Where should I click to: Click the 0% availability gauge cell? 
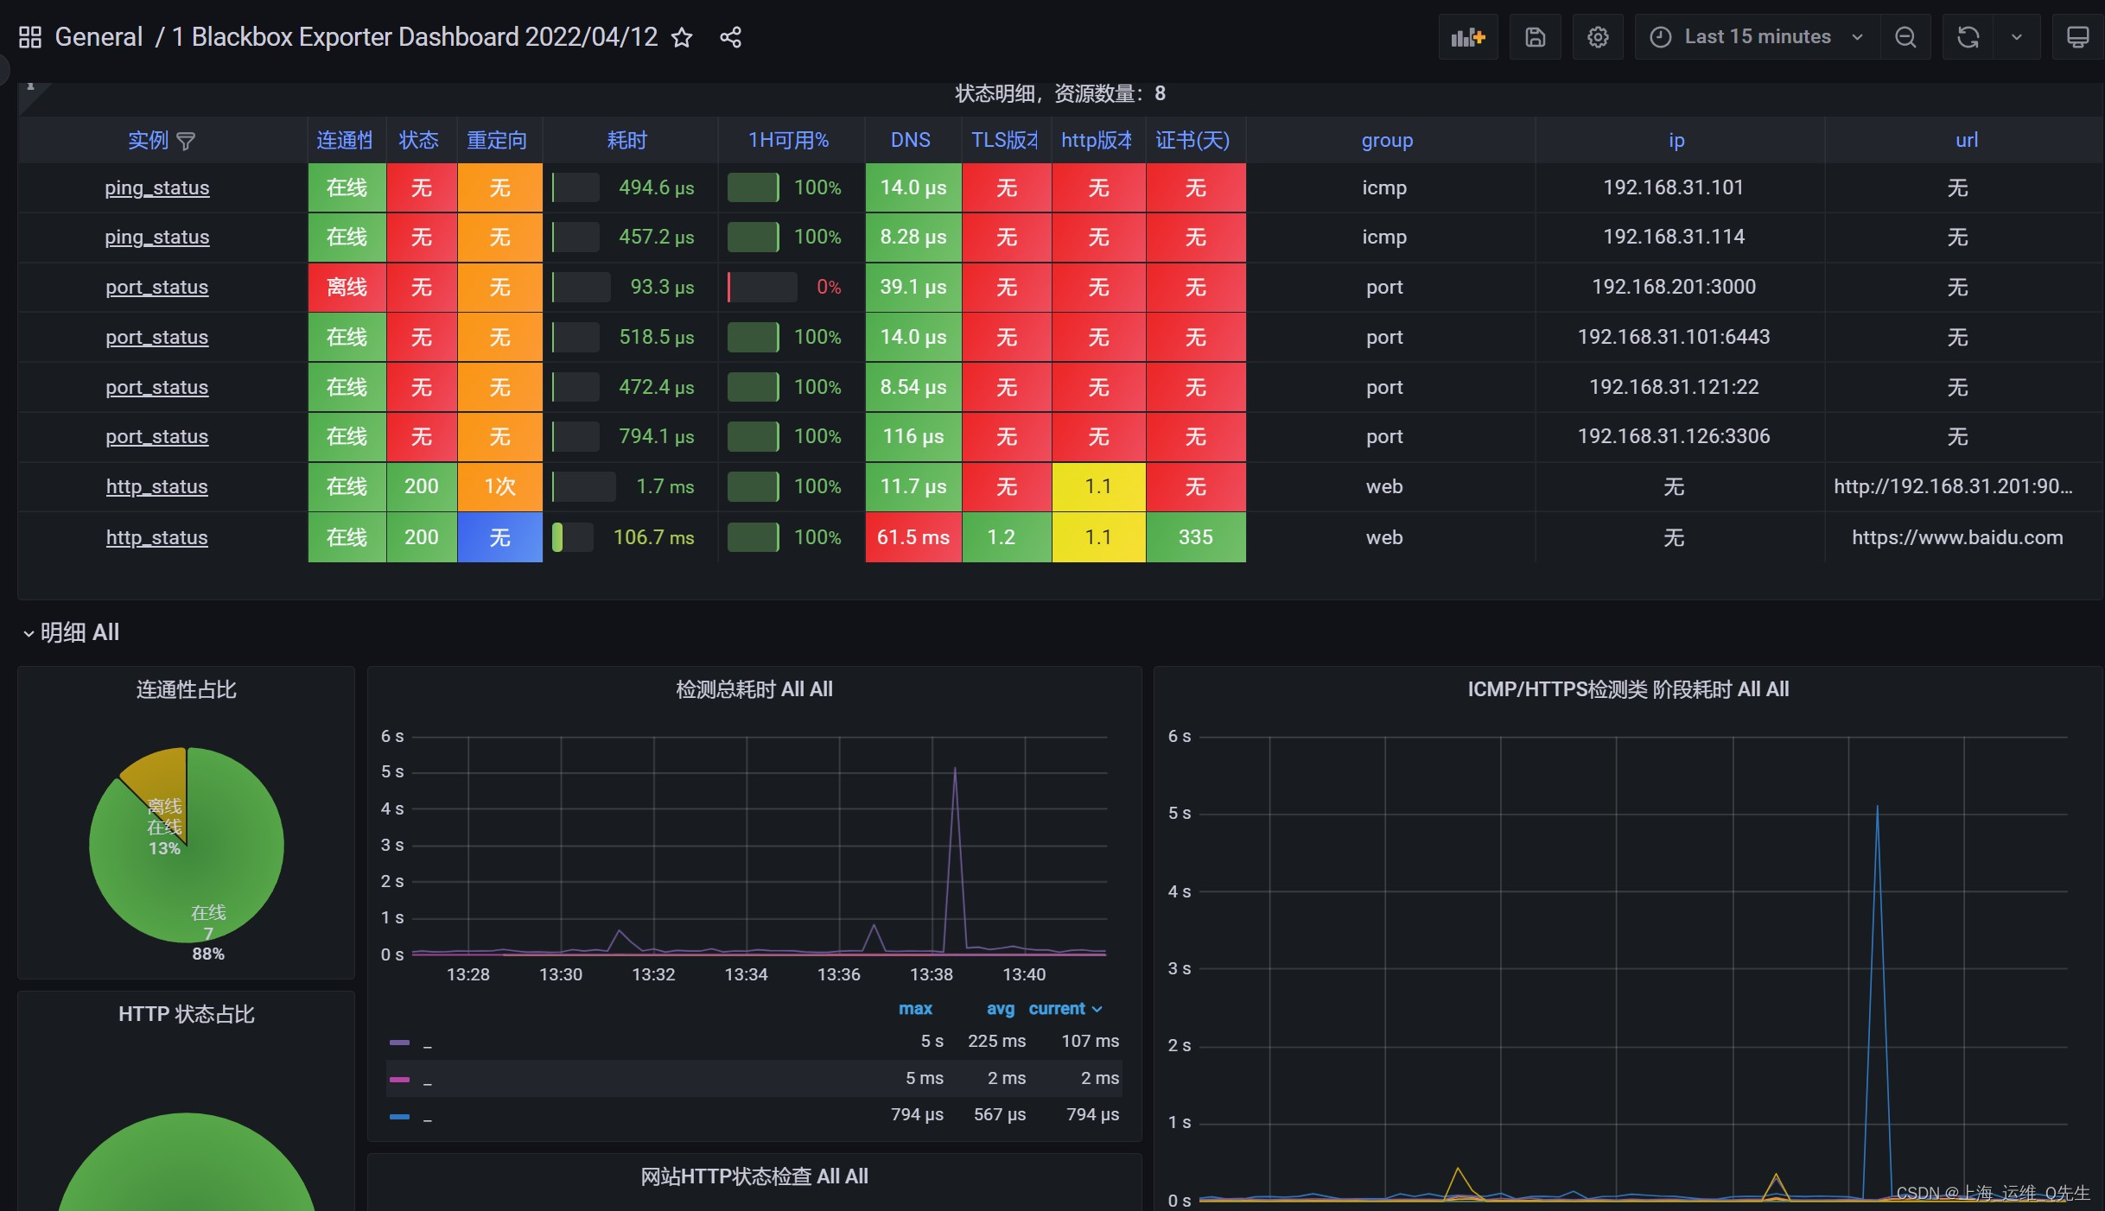coord(791,287)
